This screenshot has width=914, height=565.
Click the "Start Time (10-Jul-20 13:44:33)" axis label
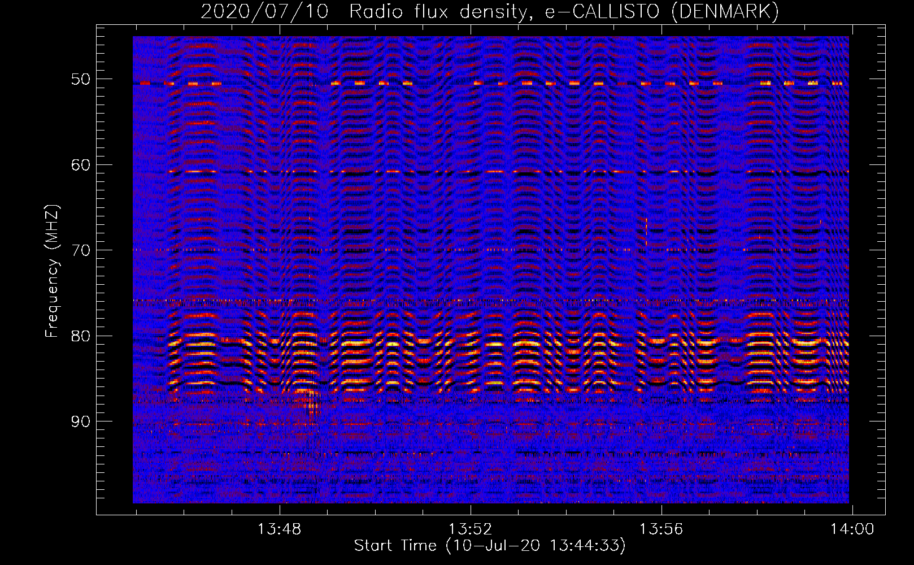point(490,546)
